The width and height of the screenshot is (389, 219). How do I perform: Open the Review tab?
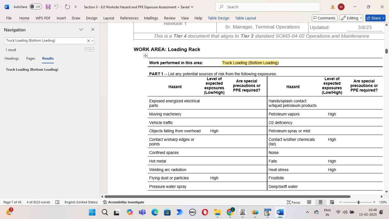pyautogui.click(x=170, y=18)
